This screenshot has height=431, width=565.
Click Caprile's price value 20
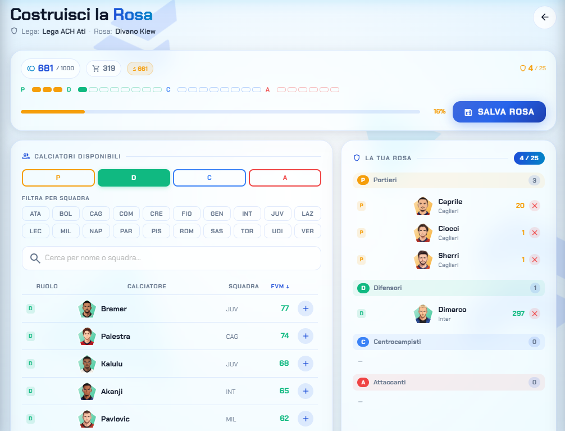pos(520,206)
